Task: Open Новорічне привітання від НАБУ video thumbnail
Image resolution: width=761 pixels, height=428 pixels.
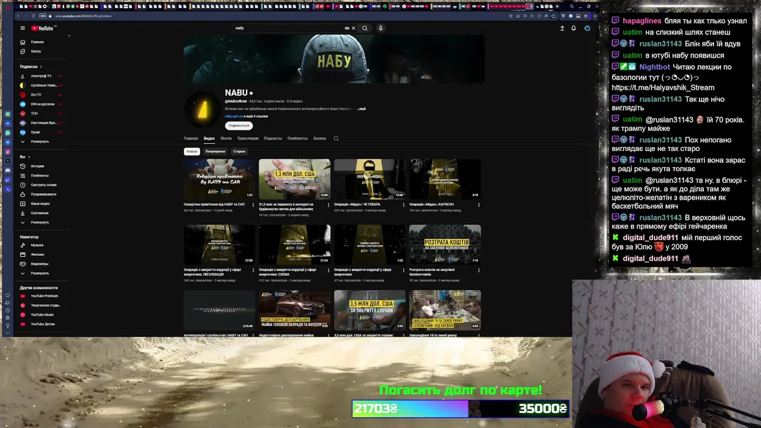Action: (219, 179)
